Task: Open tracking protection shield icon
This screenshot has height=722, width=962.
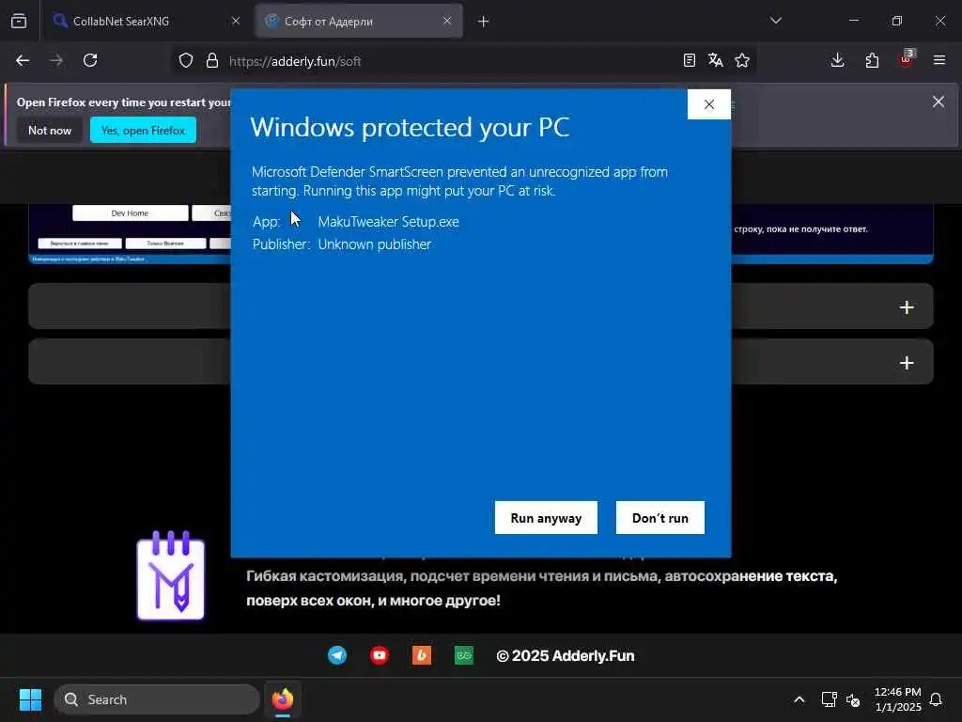Action: (x=186, y=60)
